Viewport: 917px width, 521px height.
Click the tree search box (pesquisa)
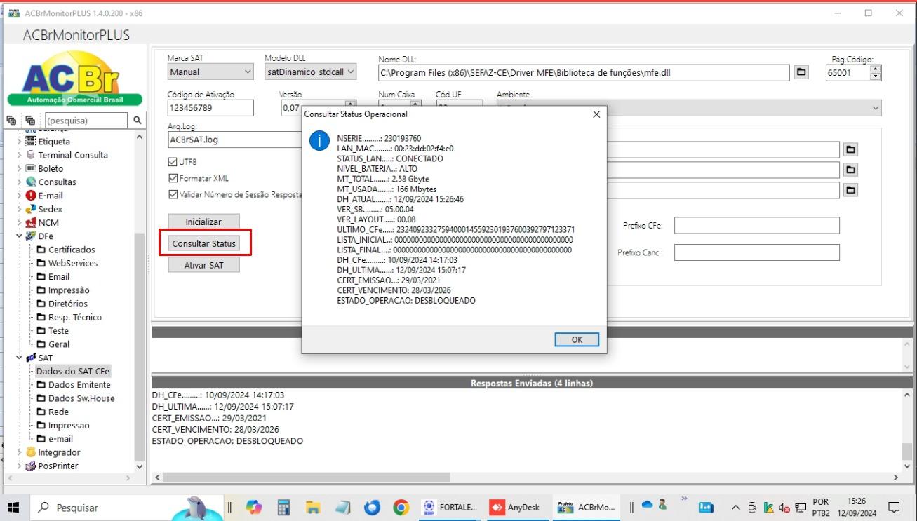[87, 121]
